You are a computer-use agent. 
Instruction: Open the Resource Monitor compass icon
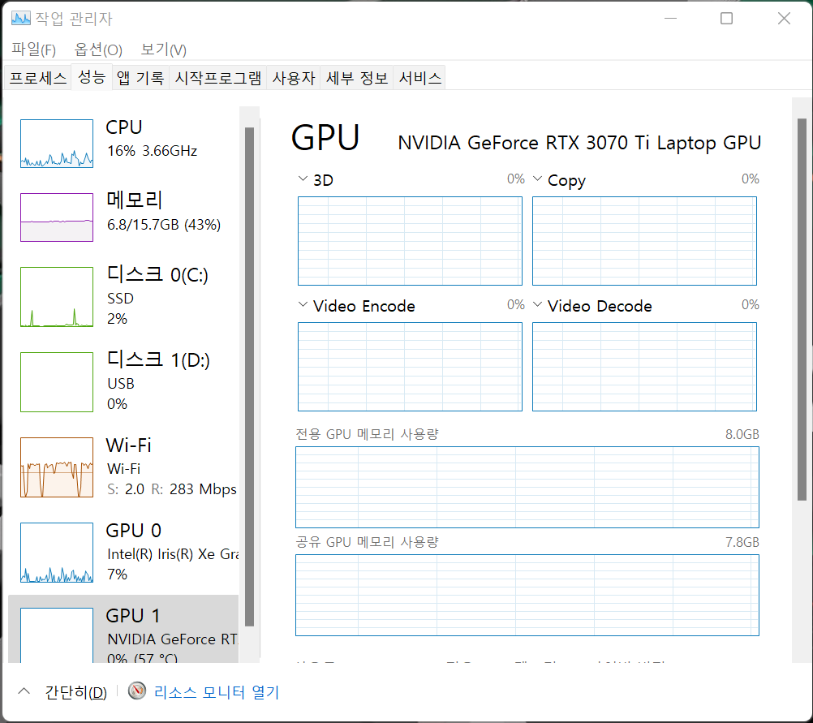[x=138, y=691]
